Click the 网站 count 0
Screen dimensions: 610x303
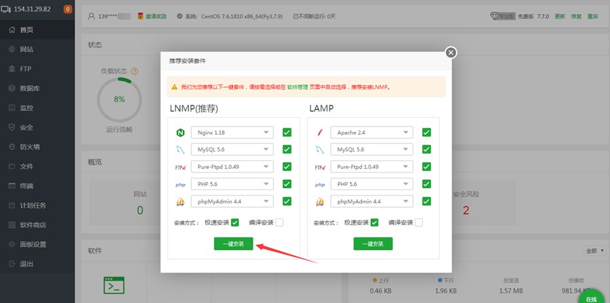(x=140, y=210)
